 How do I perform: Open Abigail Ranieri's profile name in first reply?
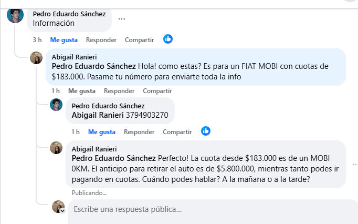click(74, 57)
